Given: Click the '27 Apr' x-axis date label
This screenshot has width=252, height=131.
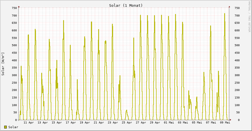Looking at the screenshot, I should (x=141, y=123).
